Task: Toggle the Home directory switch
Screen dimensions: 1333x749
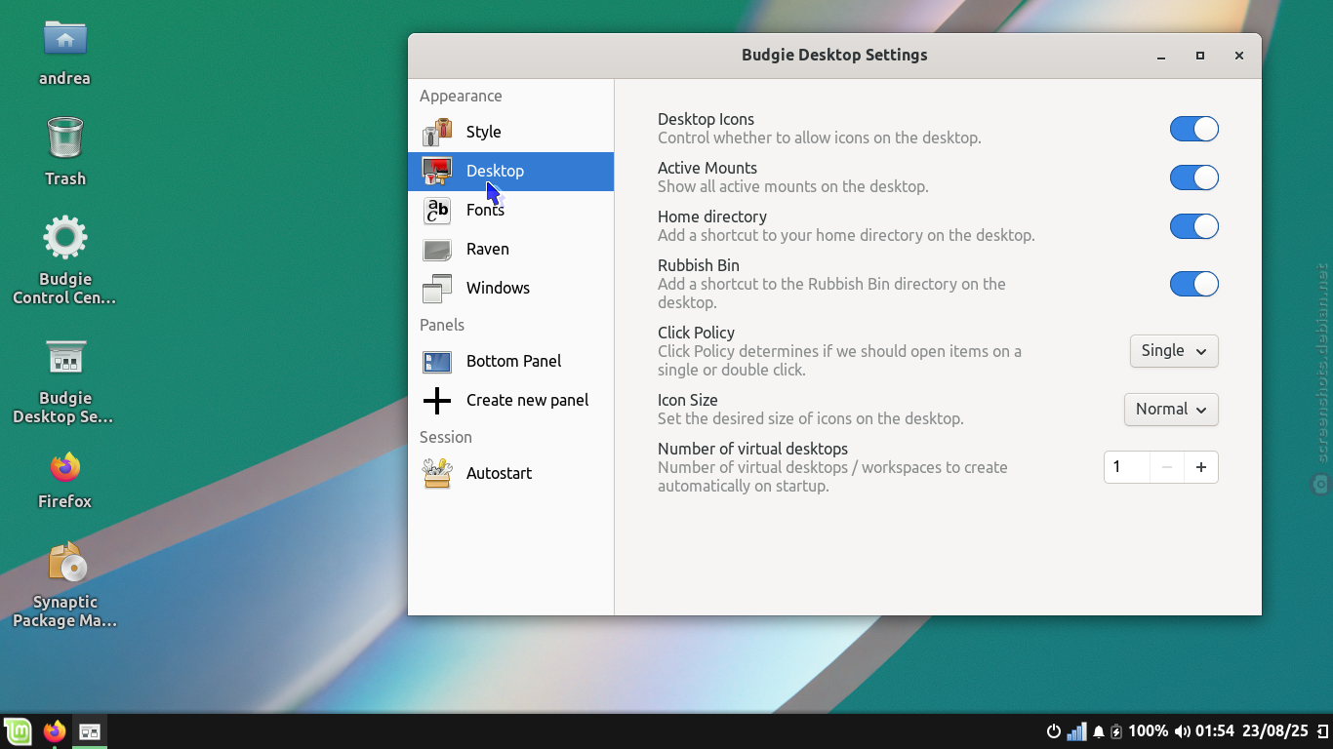Action: coord(1194,226)
